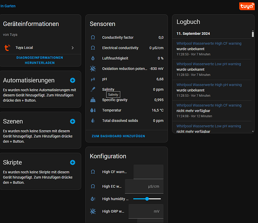The width and height of the screenshot is (258, 223).
Task: Adjust the High humidity slider
Action: [x=147, y=199]
